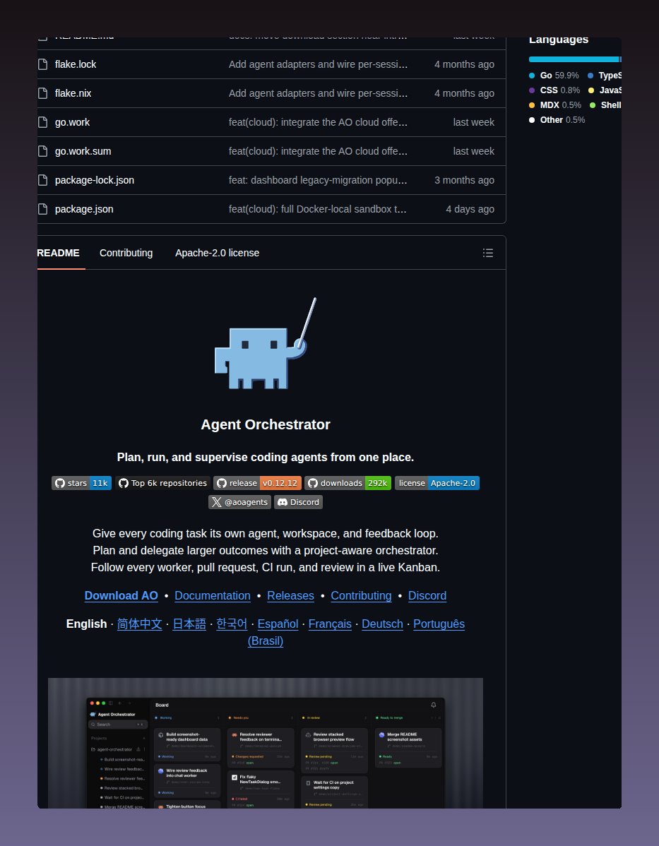Click the Go 59.9% language entry
The image size is (659, 846).
click(x=554, y=76)
